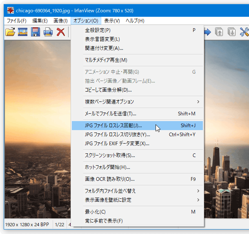Choose 表示言語変更(L) entry
This screenshot has height=234, width=249.
point(138,39)
